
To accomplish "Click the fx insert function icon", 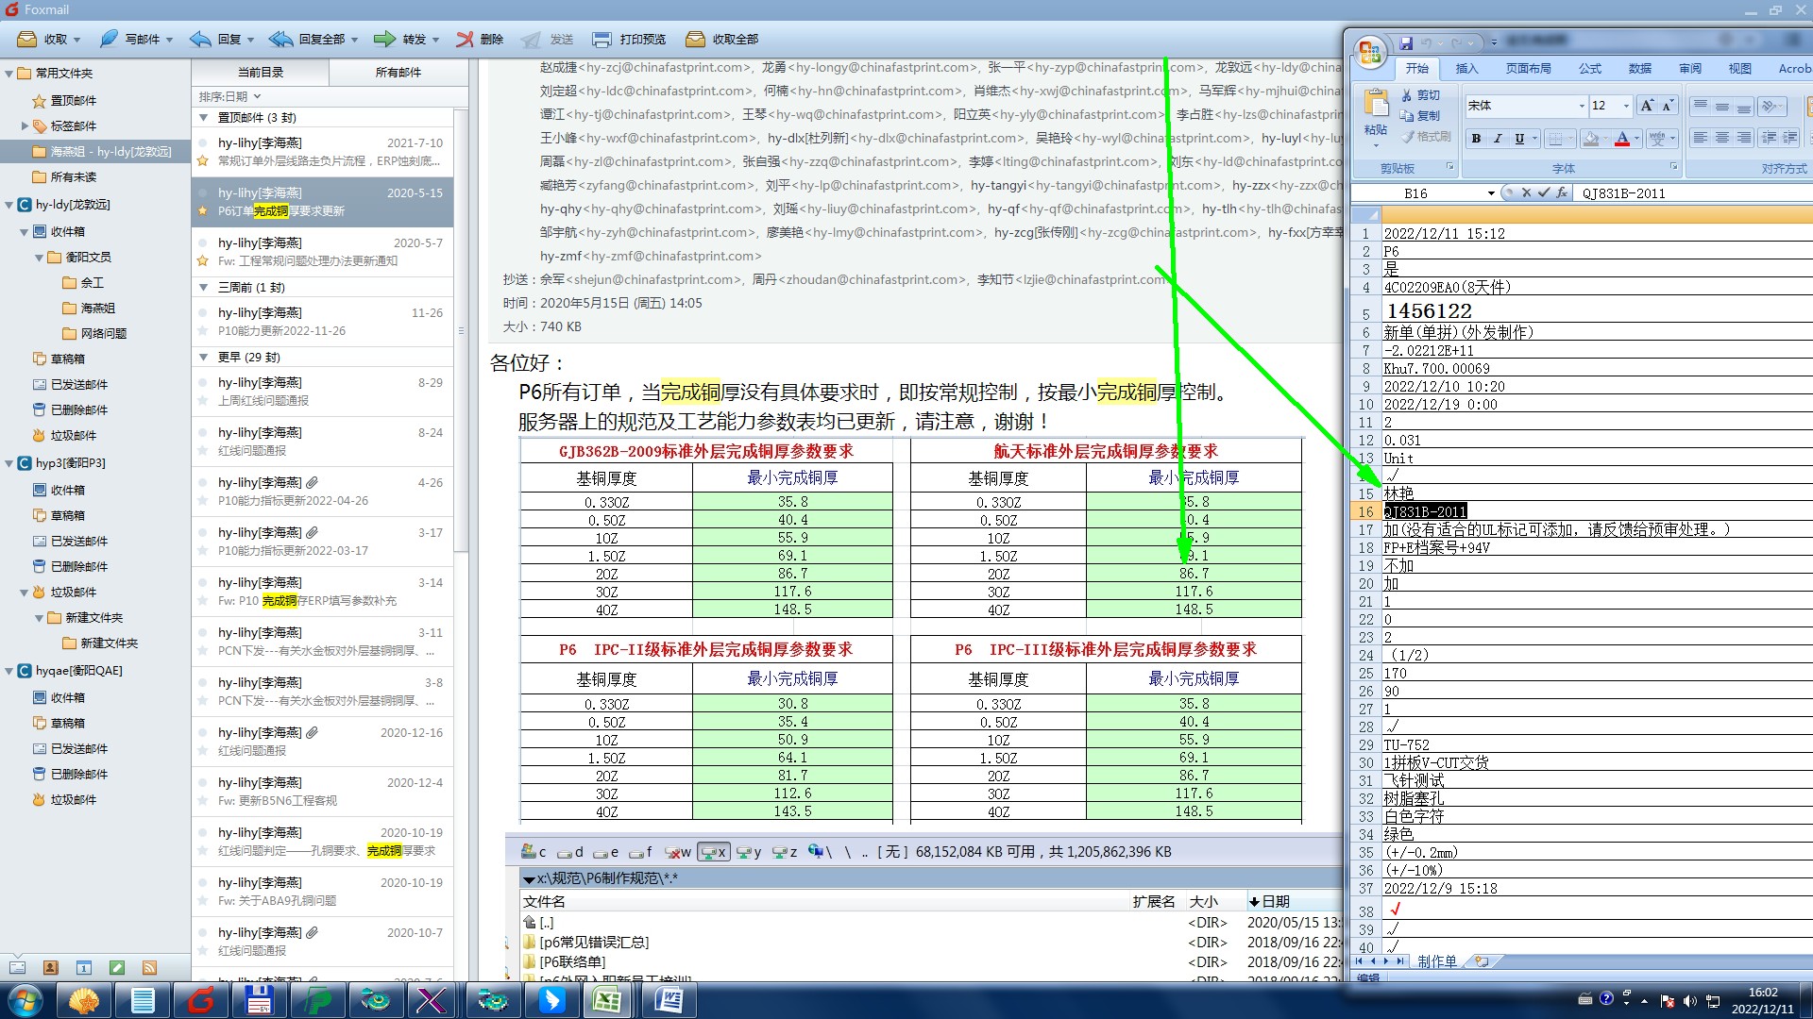I will pos(1563,192).
